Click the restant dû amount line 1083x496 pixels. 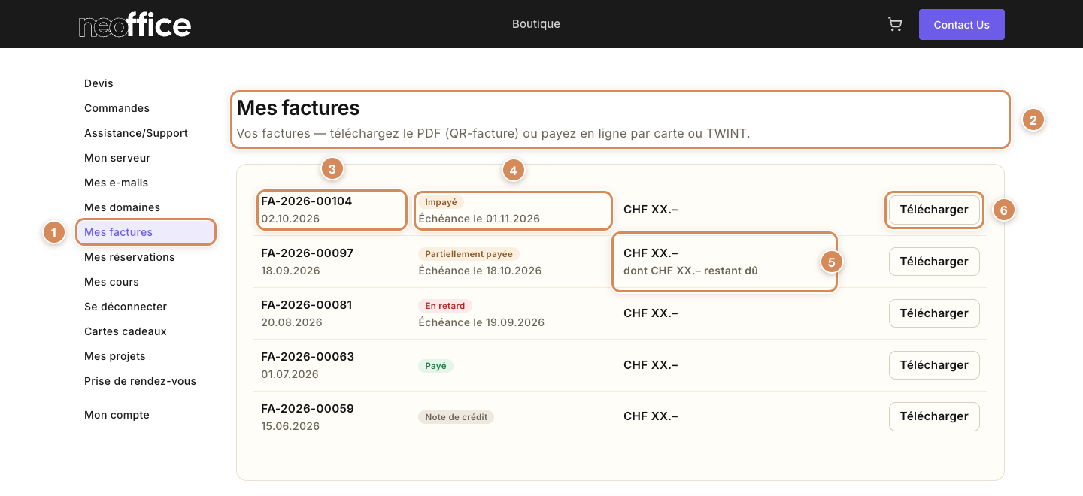tap(690, 271)
